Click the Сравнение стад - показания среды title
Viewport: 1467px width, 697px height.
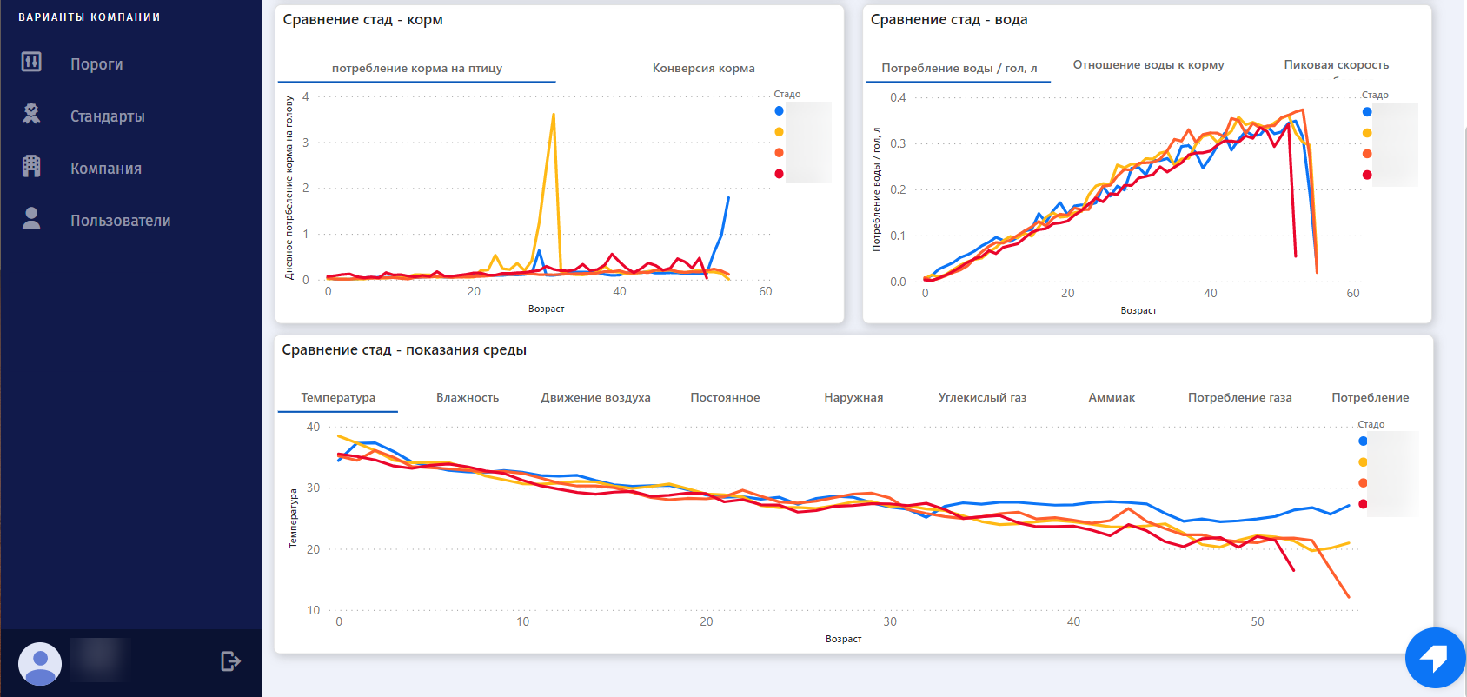[x=404, y=349]
